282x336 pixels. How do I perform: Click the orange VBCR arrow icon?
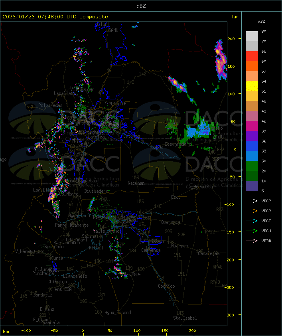point(252,211)
